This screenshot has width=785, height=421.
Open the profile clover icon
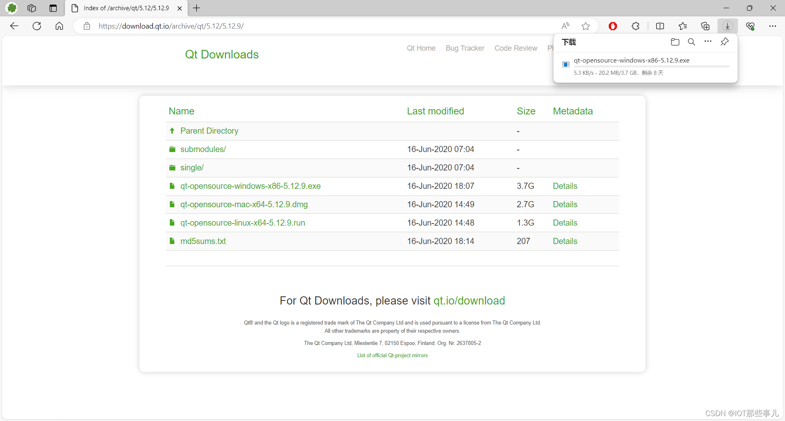[x=12, y=8]
